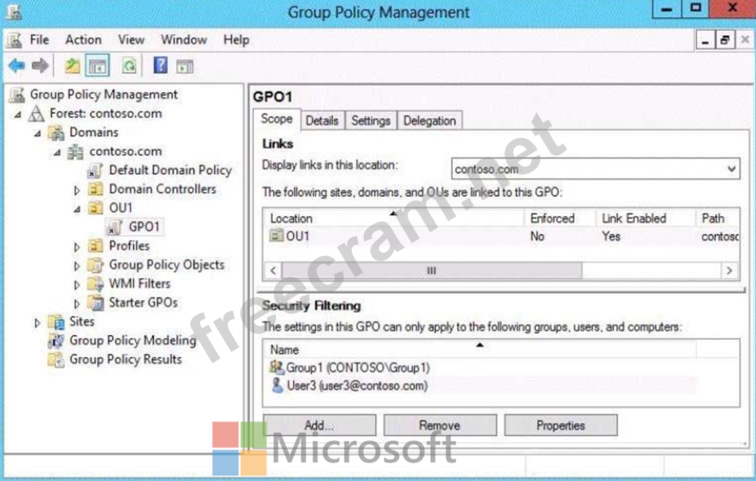Expand the Profiles node
This screenshot has height=481, width=756.
[x=76, y=246]
